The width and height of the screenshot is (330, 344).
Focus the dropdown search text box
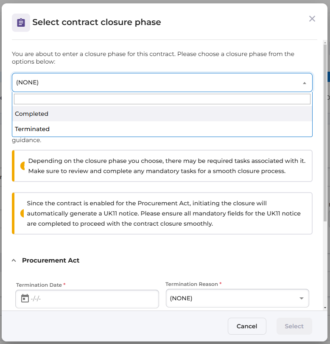click(162, 99)
